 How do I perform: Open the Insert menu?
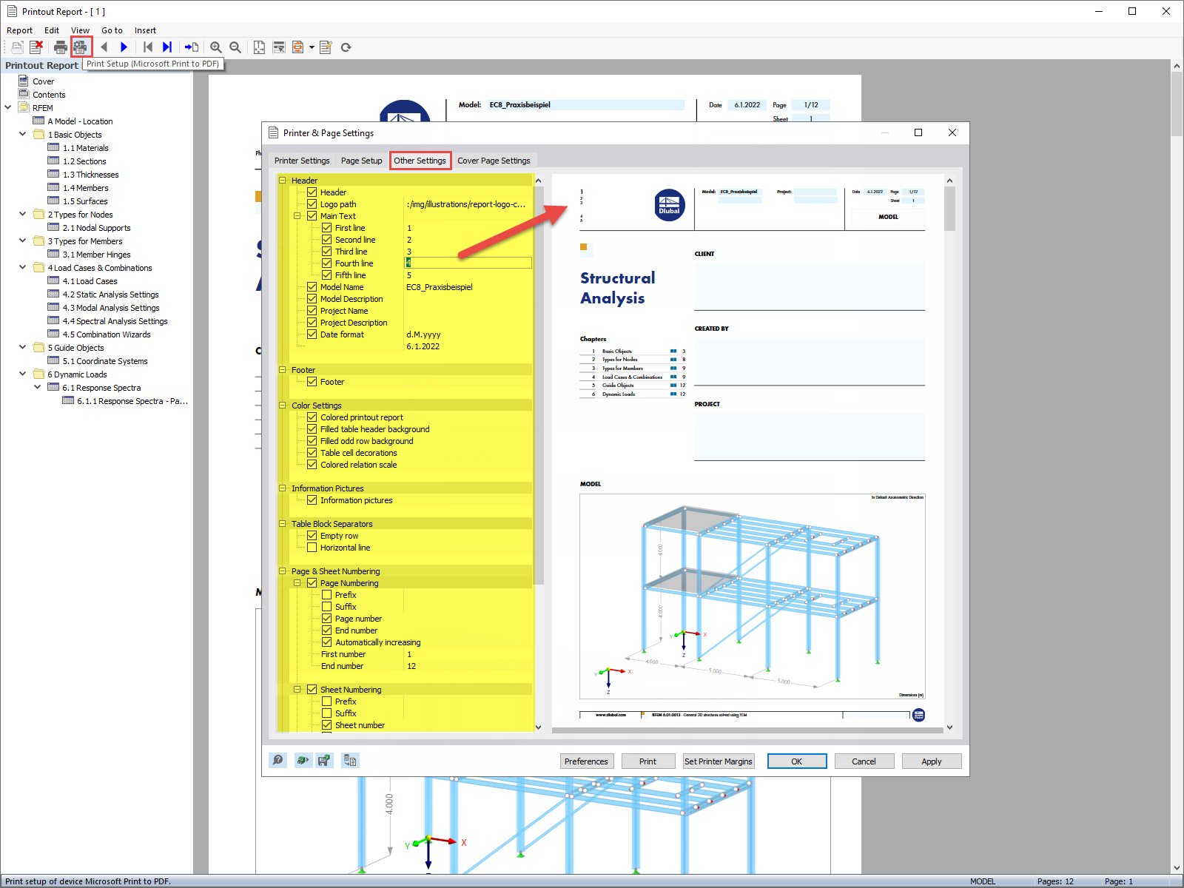pos(145,30)
